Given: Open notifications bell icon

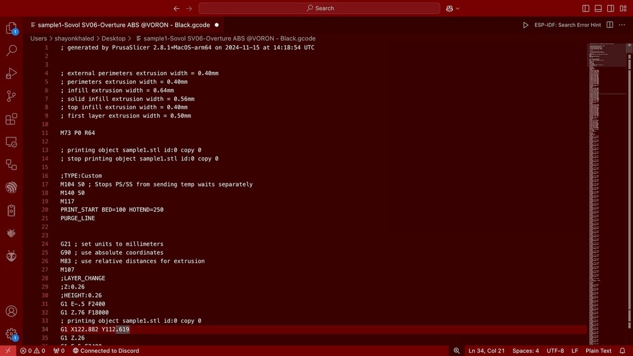Looking at the screenshot, I should point(622,351).
